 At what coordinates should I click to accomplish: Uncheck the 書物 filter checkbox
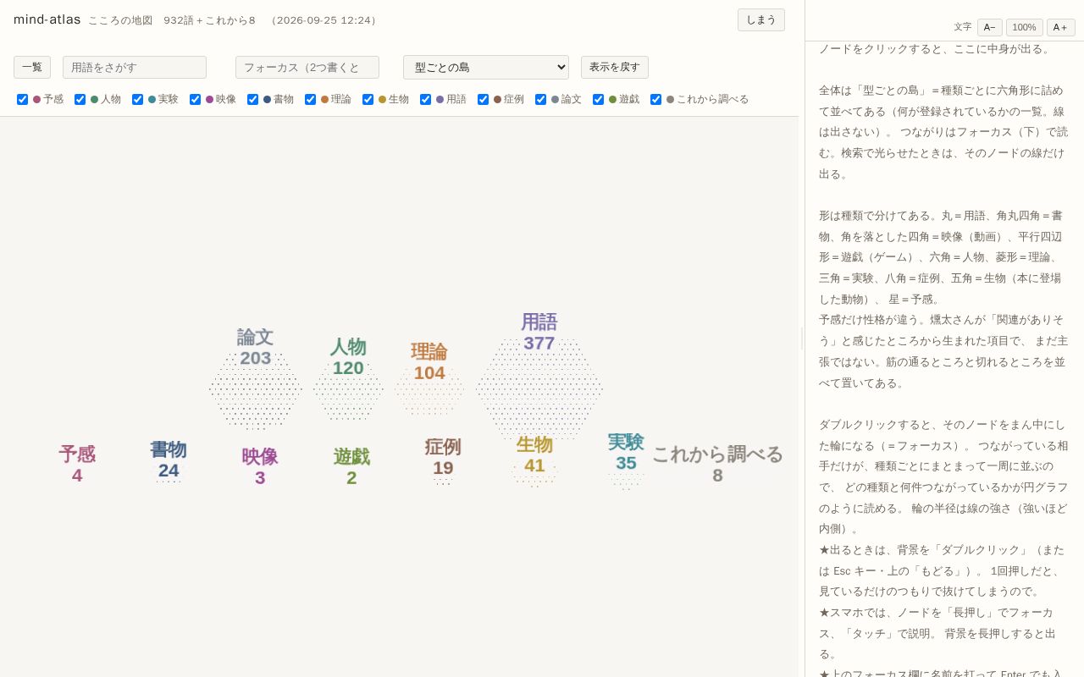253,100
